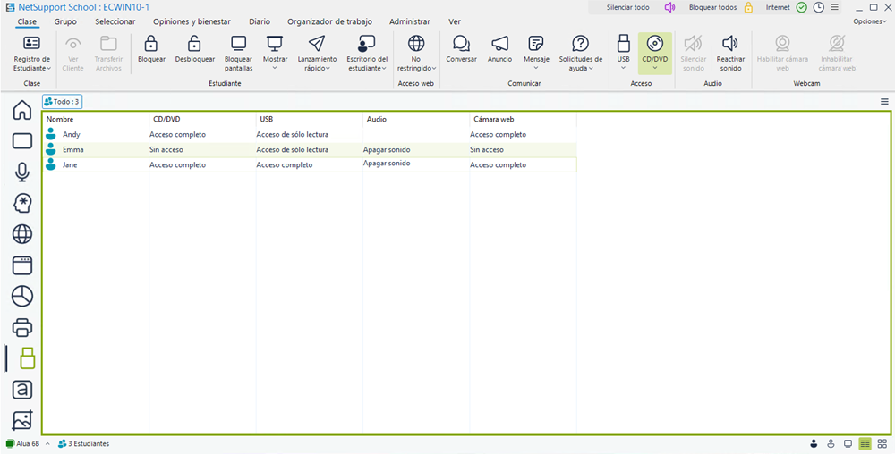The width and height of the screenshot is (895, 454).
Task: Click Reactivar sonido speaker icon
Action: 729,43
